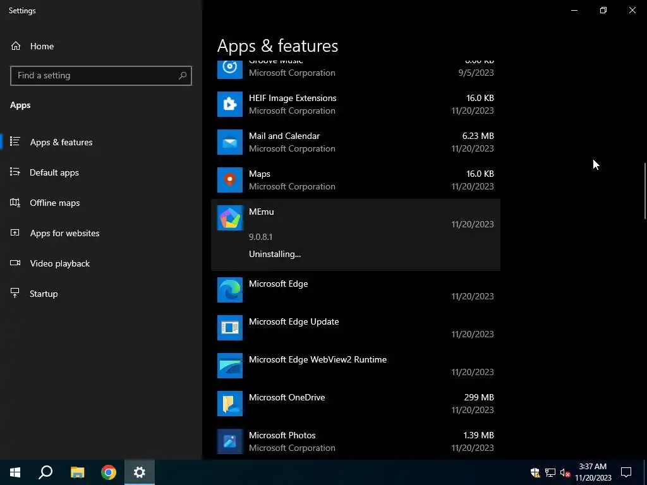Open the Default apps section
The width and height of the screenshot is (647, 485).
point(101,172)
